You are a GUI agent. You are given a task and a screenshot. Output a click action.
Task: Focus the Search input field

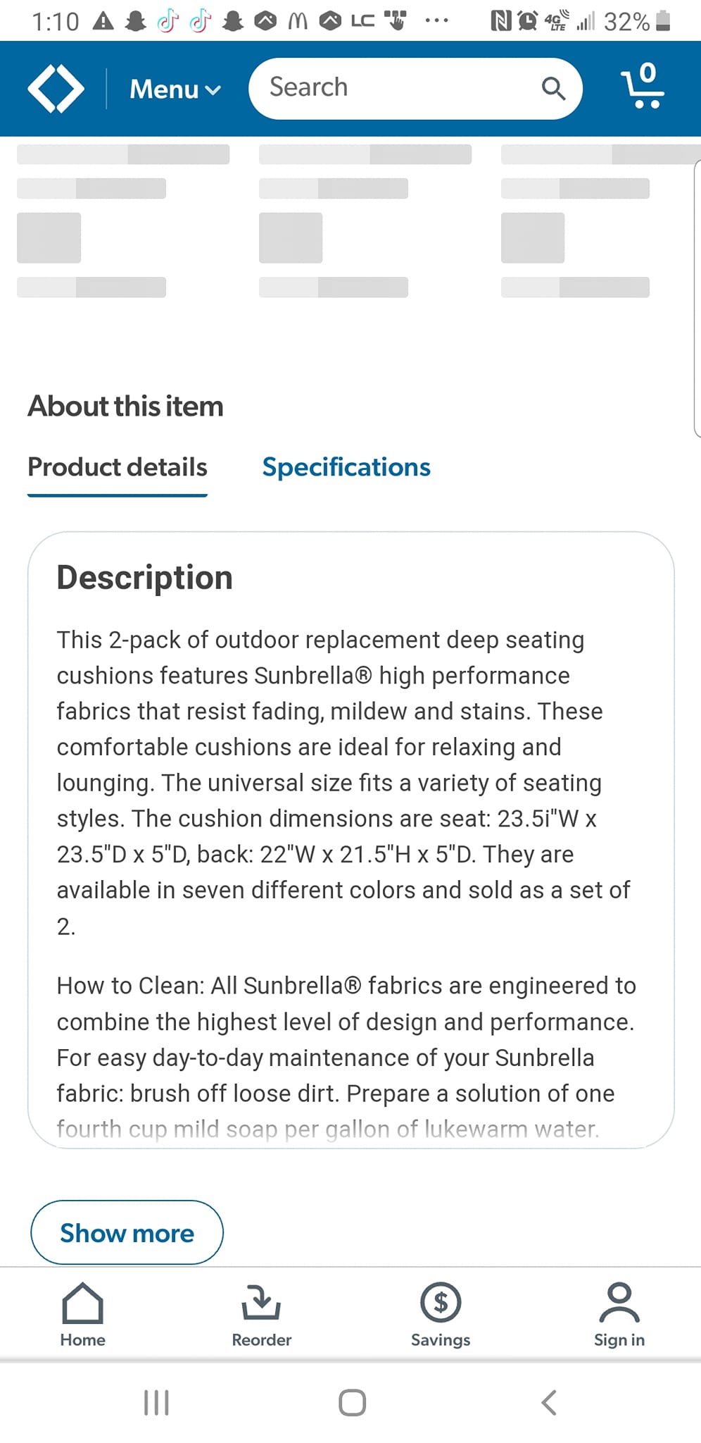[x=394, y=88]
